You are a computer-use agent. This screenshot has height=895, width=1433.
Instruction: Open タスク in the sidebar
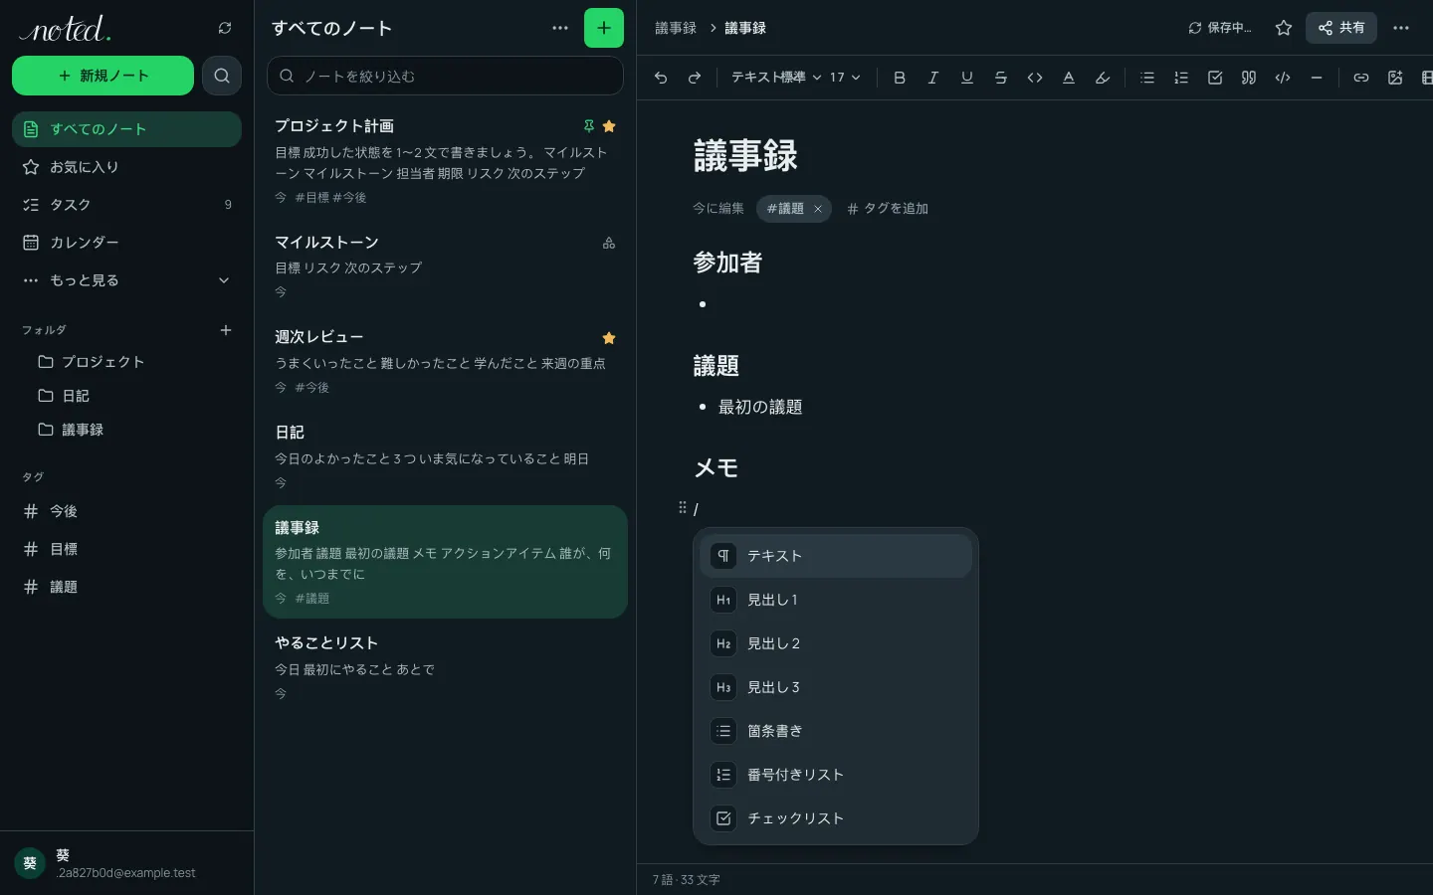(126, 205)
